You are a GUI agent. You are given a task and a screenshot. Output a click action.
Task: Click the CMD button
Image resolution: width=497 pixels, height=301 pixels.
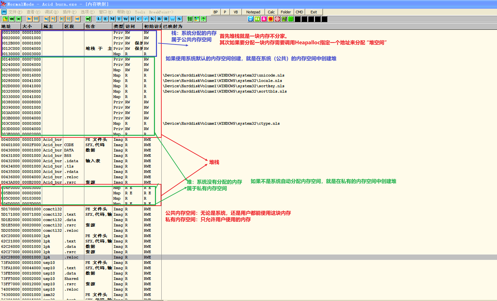(x=299, y=12)
